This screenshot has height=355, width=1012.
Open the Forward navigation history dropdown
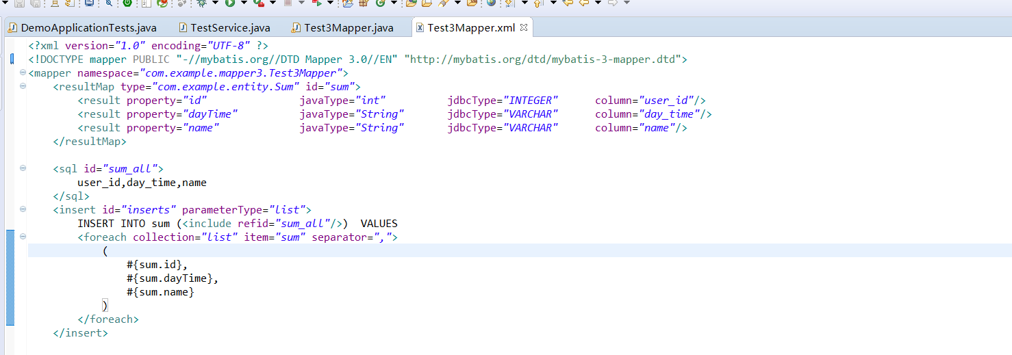pos(627,2)
